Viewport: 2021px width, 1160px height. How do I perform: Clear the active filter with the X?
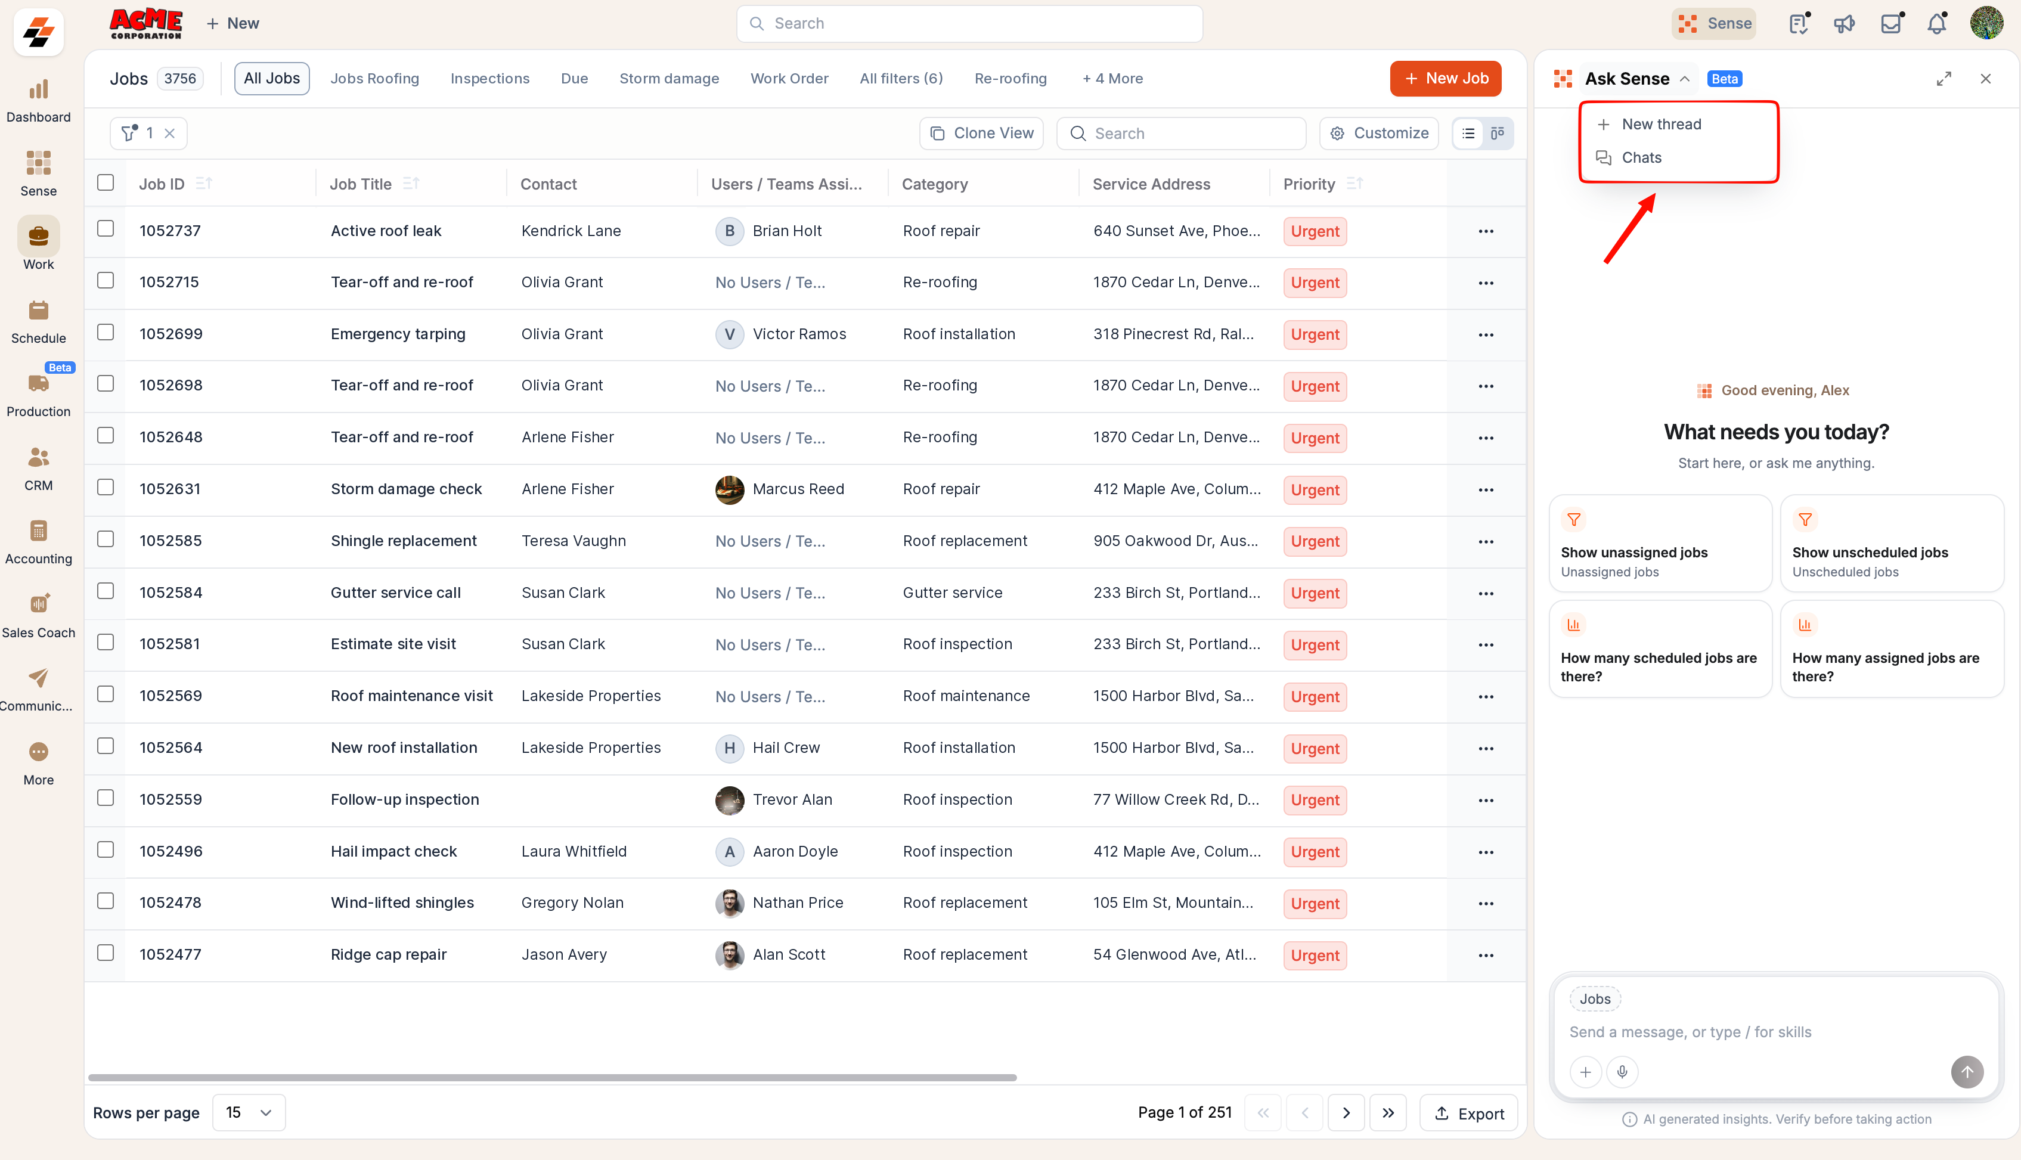click(x=170, y=133)
